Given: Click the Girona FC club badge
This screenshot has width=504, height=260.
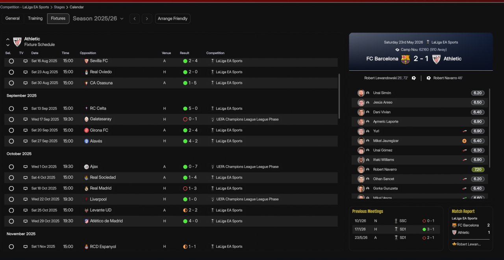Looking at the screenshot, I should [86, 130].
